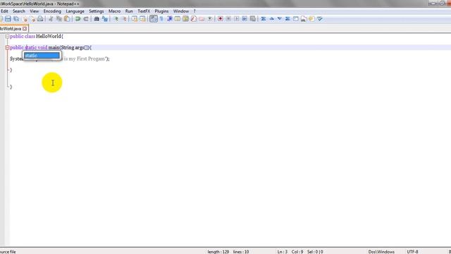451x254 pixels.
Task: Click the Cut scissors icon
Action: pyautogui.click(x=51, y=19)
